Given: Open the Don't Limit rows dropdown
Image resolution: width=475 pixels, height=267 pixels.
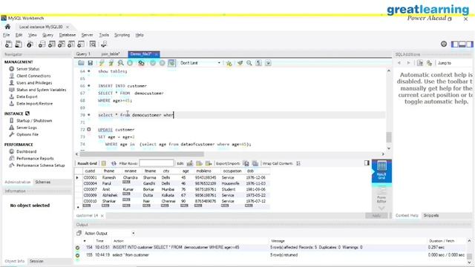Looking at the screenshot, I should (x=200, y=63).
